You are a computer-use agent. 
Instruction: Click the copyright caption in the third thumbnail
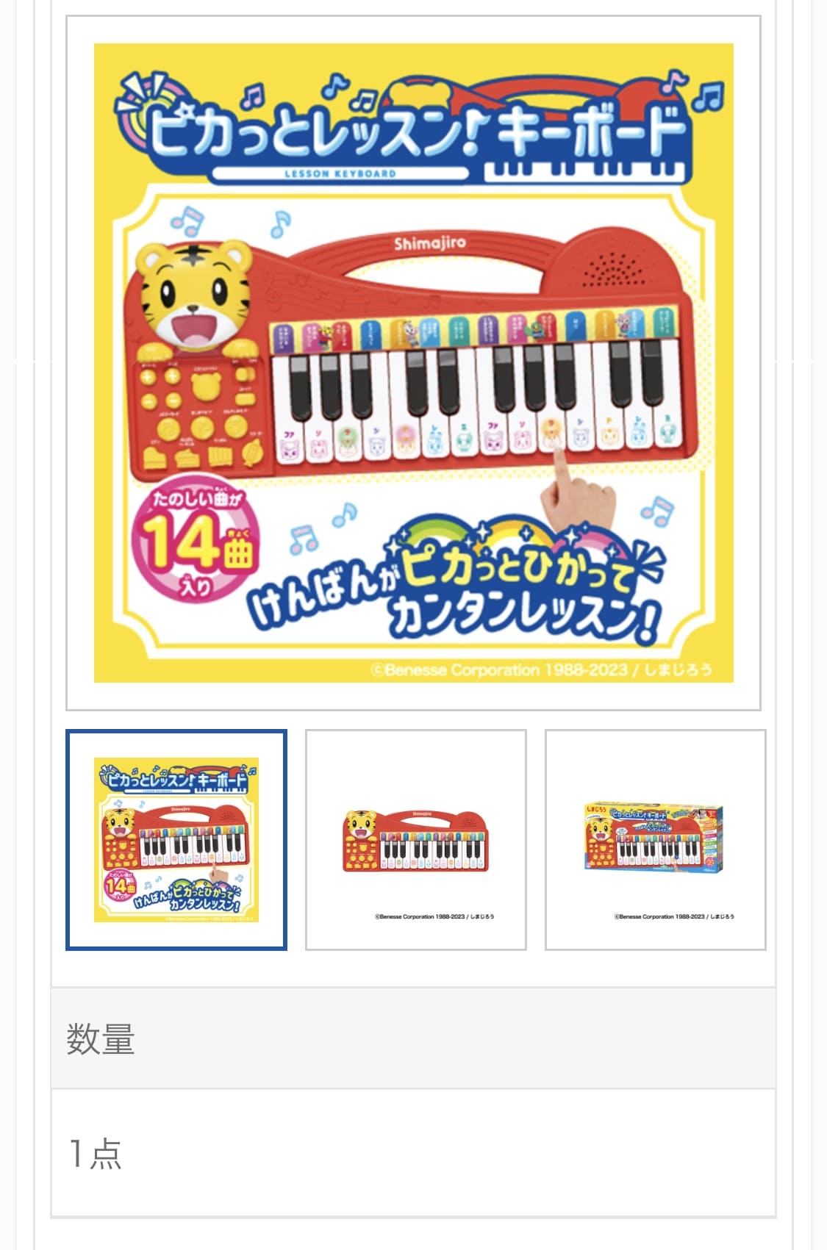click(x=674, y=916)
